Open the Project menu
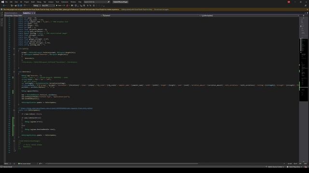Screen dimensions: 309x173 click(27, 2)
